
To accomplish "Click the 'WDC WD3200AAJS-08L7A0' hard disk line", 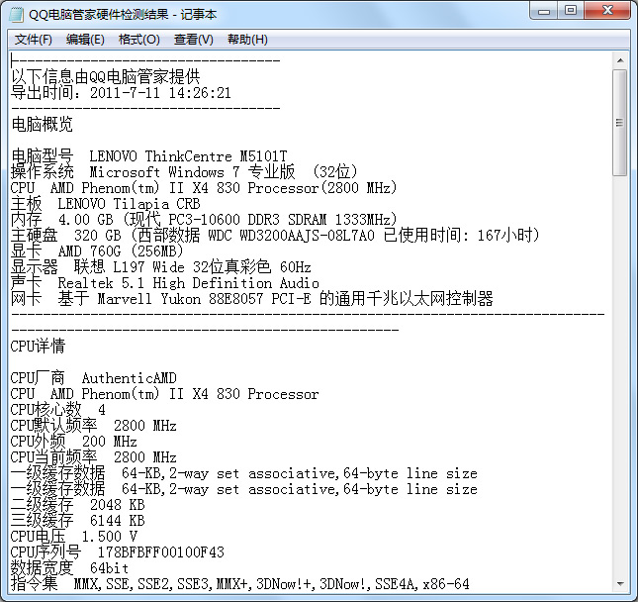I will (x=275, y=235).
